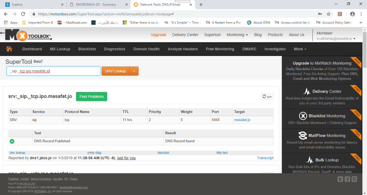Screen dimensions: 367x195
Task: Open Domain Health nav item
Action: 146,49
